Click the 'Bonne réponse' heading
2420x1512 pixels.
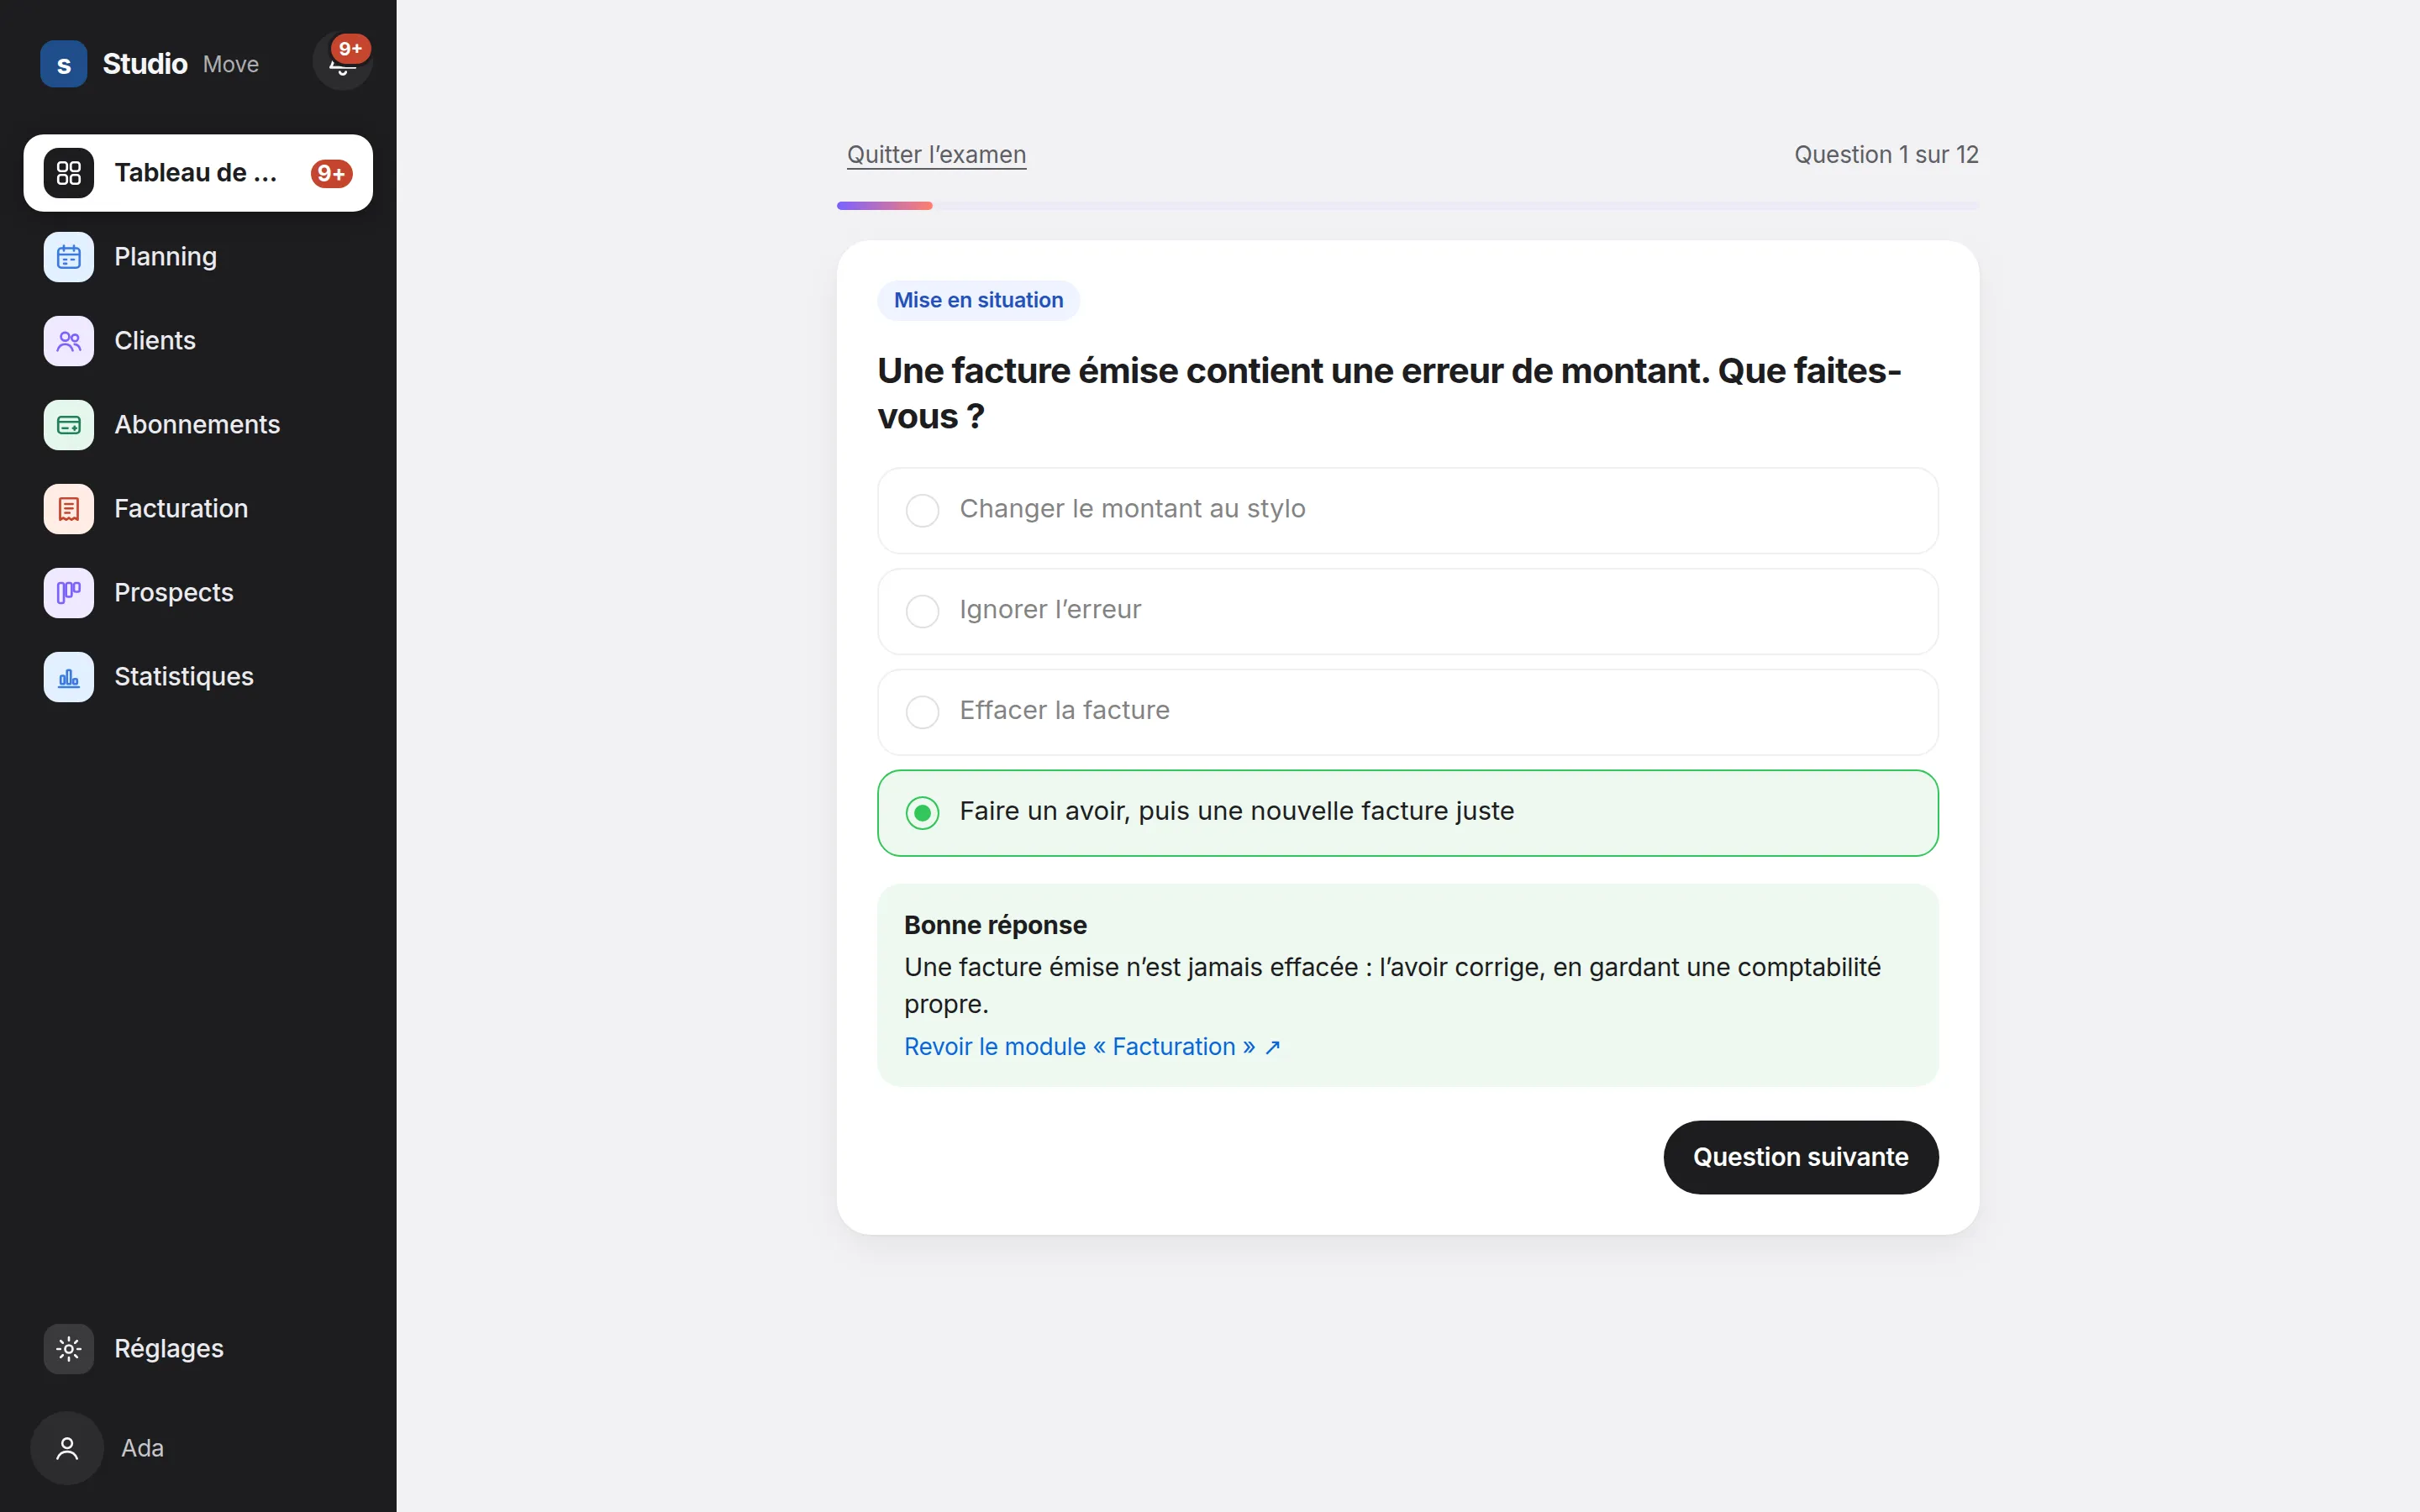tap(995, 925)
